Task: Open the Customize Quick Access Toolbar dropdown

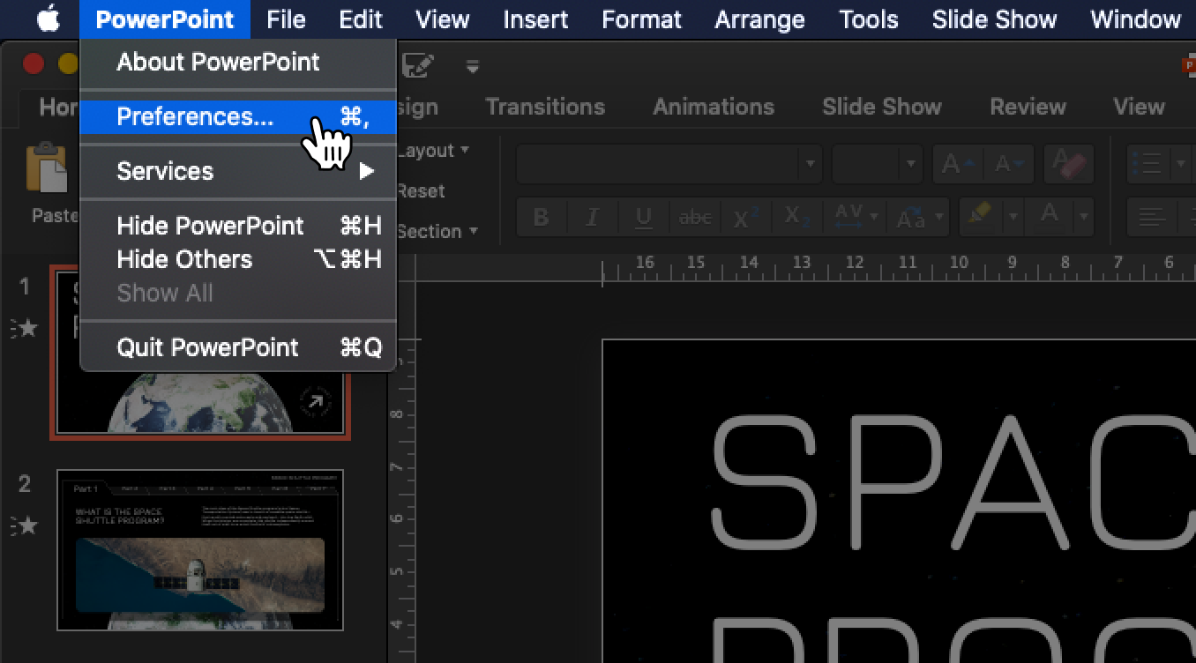Action: coord(474,66)
